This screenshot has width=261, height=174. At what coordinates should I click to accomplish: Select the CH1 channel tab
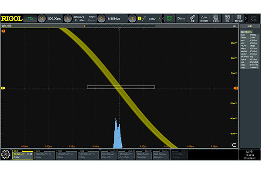23,154
